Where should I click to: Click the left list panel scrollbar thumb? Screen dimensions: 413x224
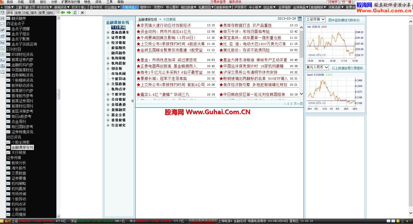point(58,94)
